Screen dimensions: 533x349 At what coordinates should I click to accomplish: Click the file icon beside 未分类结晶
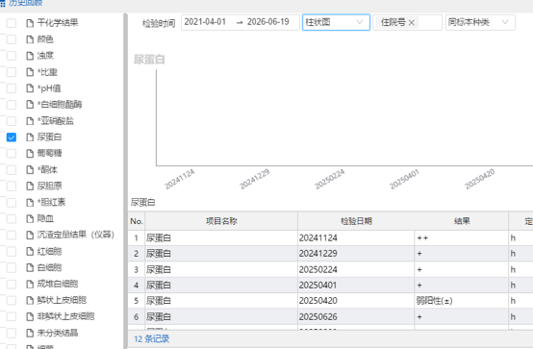click(30, 333)
